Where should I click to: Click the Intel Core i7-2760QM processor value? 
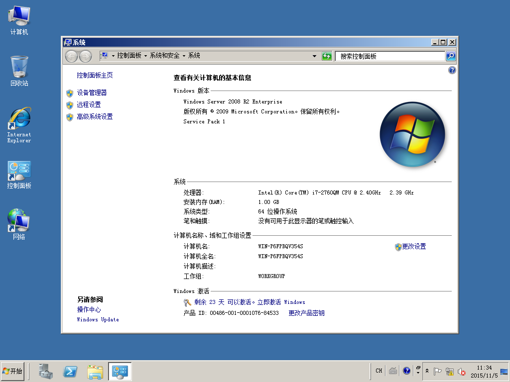(x=336, y=192)
